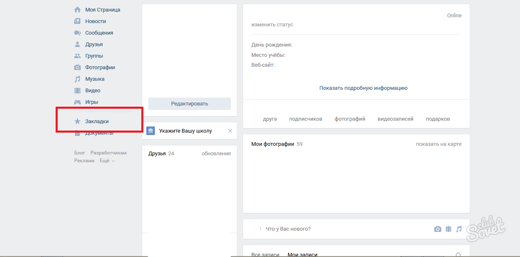520x257 pixels.
Task: Open the друга counter link
Action: point(270,119)
